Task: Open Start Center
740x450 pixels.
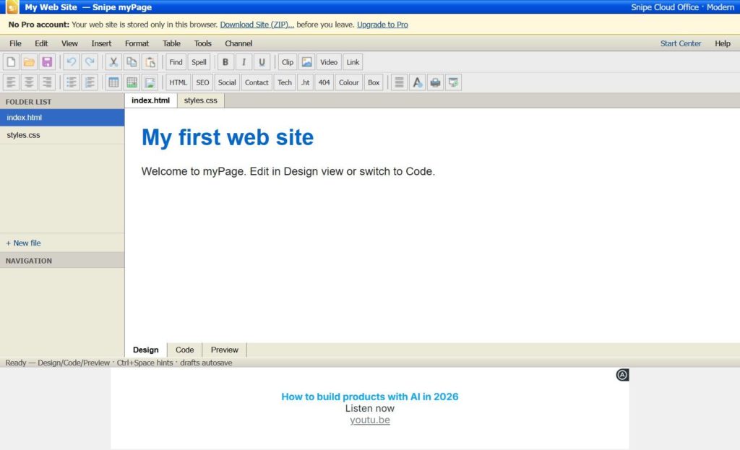Action: coord(681,43)
